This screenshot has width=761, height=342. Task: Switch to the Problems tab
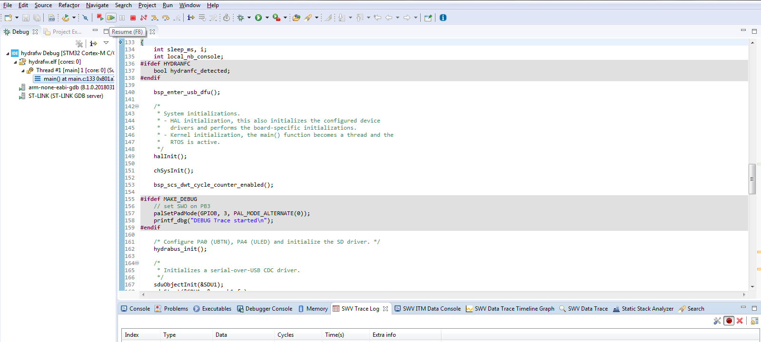(171, 309)
